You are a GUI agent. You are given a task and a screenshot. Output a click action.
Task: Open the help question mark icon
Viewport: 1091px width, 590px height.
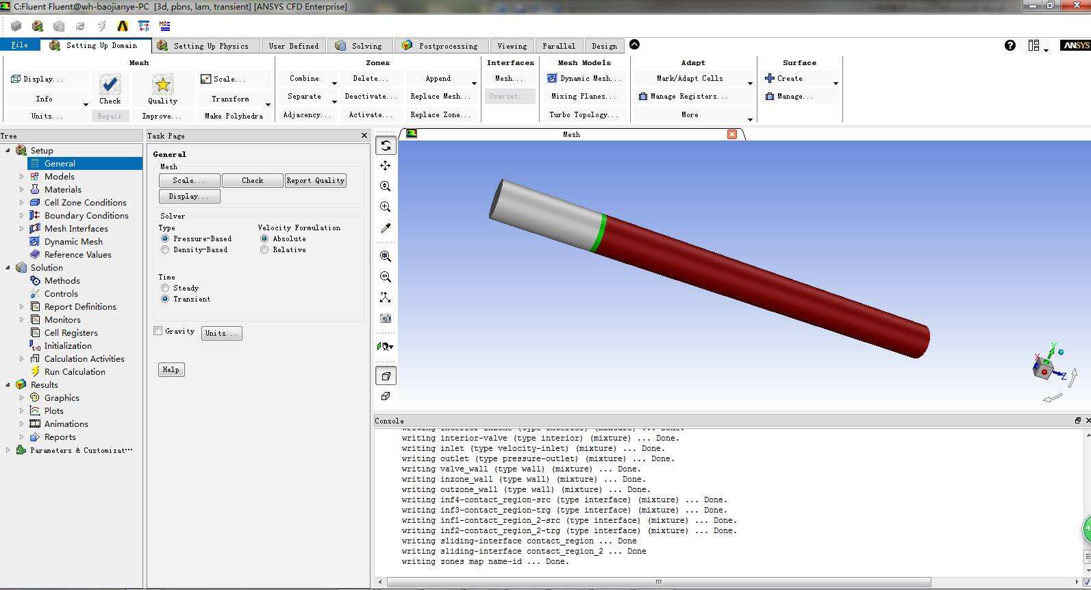tap(1010, 45)
